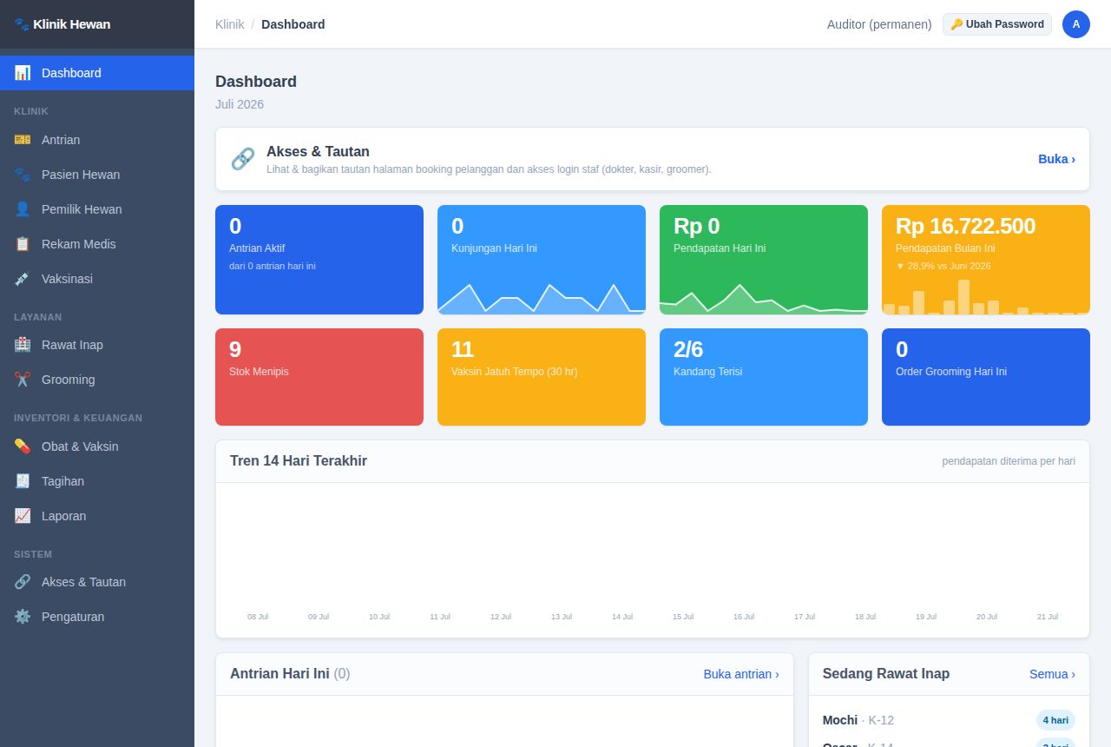Image resolution: width=1111 pixels, height=747 pixels.
Task: Go to Antrian menu item
Action: [x=97, y=140]
